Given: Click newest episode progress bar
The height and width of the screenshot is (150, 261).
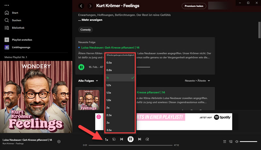Looking at the screenshot, I should pyautogui.click(x=143, y=67).
